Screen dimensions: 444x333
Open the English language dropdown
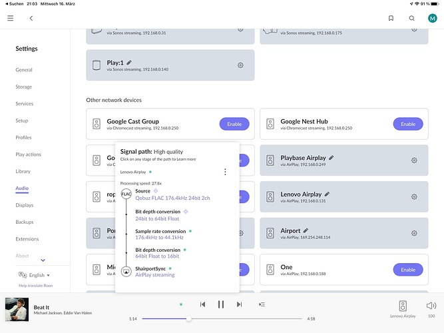(34, 275)
